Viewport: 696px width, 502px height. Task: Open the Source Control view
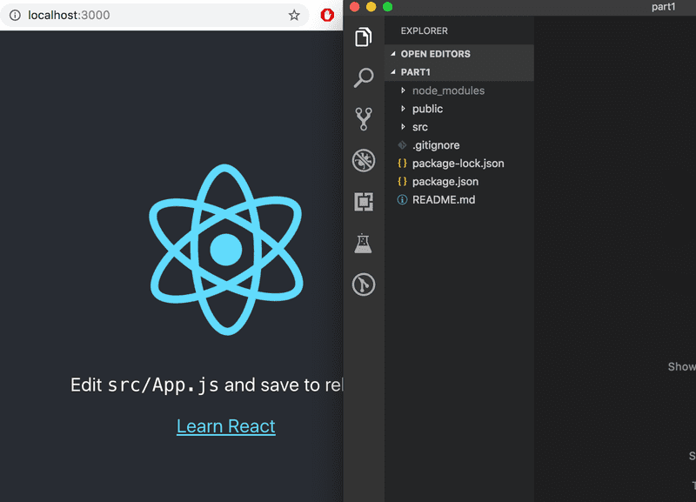tap(364, 119)
